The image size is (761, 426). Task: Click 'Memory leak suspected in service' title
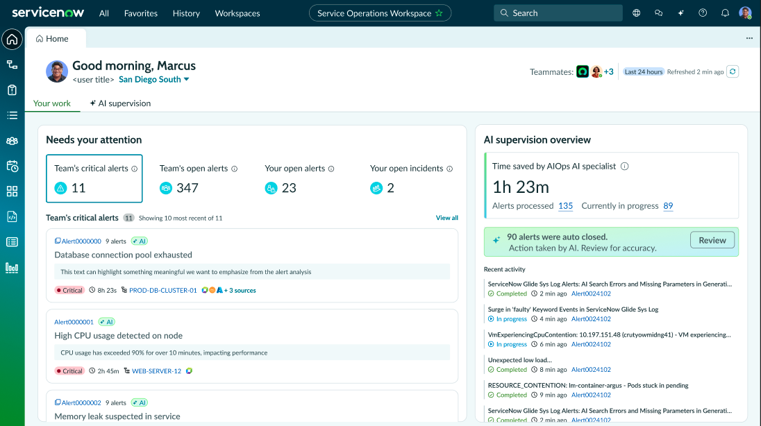117,416
